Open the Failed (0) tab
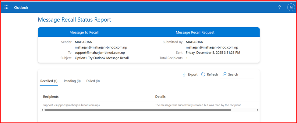Screen dimensions: 297x123 point(93,81)
